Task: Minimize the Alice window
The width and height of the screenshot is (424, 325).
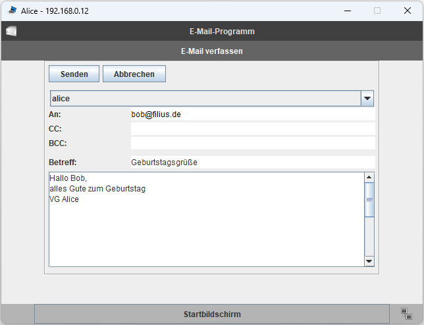Action: (x=346, y=11)
